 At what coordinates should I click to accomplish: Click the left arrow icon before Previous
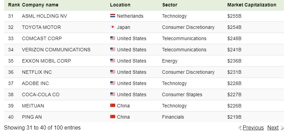point(240,128)
